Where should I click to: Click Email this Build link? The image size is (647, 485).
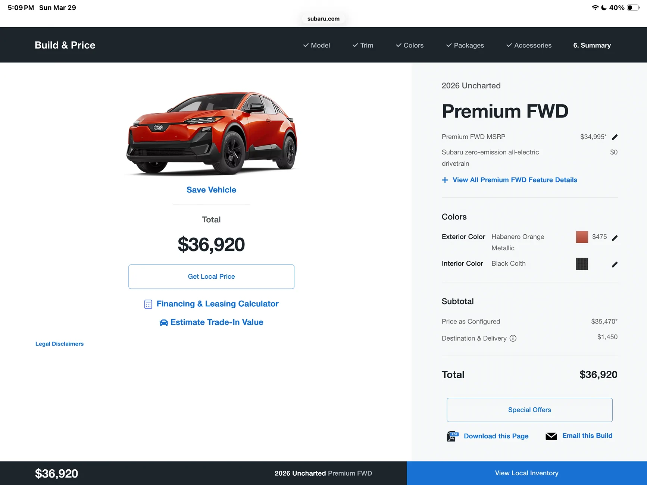pos(587,436)
